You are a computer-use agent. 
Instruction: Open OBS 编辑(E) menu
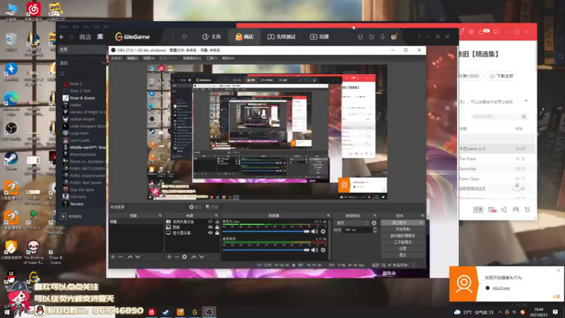pyautogui.click(x=132, y=58)
